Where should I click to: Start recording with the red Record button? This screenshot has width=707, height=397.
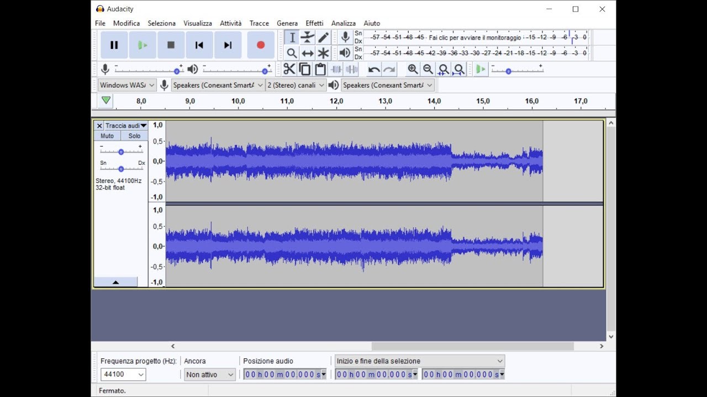point(261,45)
